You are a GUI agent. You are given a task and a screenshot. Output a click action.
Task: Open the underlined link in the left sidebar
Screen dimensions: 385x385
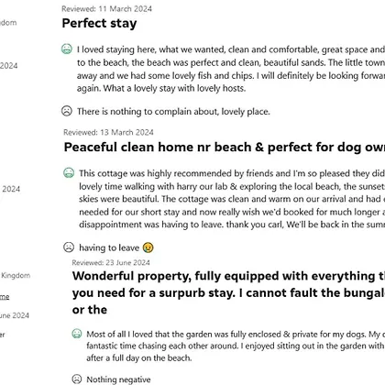tap(5, 297)
